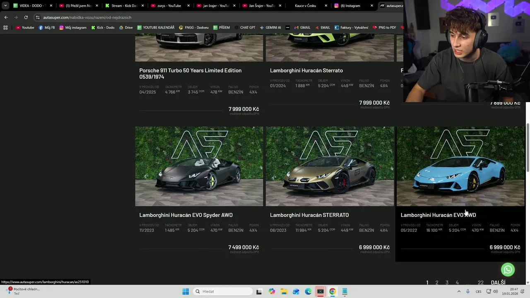Viewport: 530px width, 298px height.
Task: Open the site information icon in address bar
Action: click(38, 17)
